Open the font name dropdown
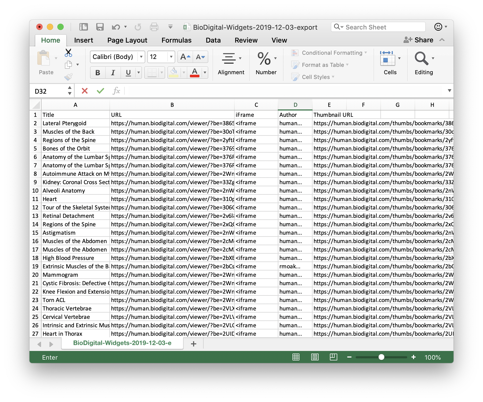The width and height of the screenshot is (483, 402). point(141,57)
